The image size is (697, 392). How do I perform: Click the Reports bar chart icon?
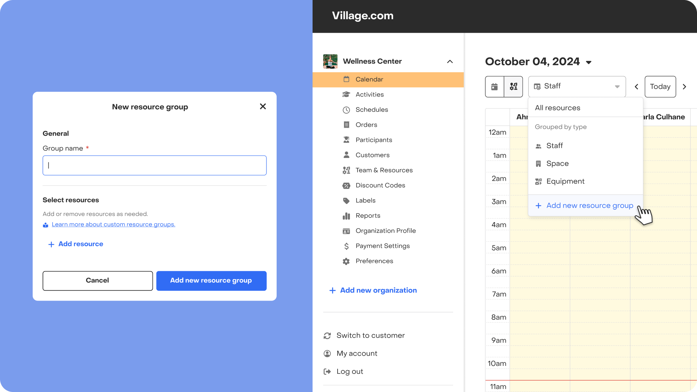point(346,216)
